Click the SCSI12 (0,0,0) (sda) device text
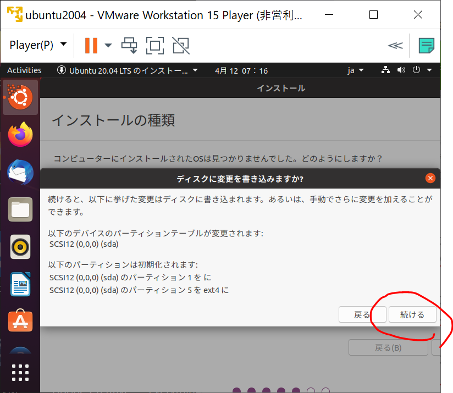This screenshot has height=393, width=453. pos(84,244)
